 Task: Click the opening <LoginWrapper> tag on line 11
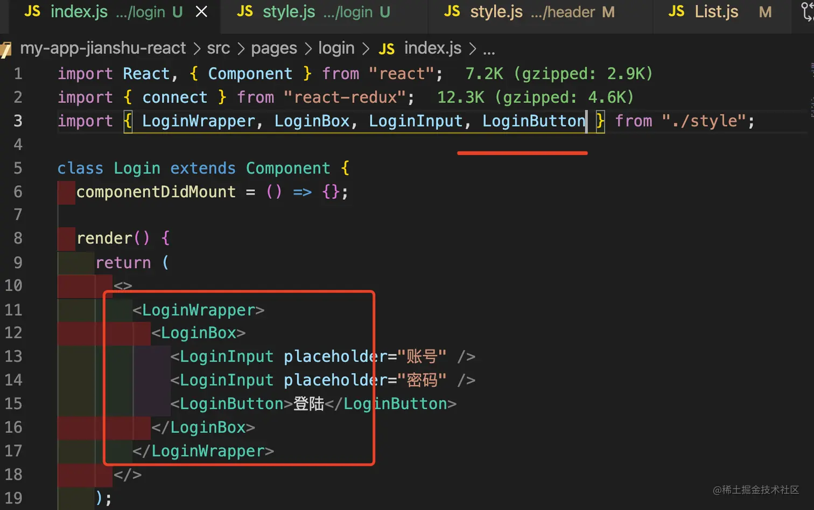pos(199,310)
